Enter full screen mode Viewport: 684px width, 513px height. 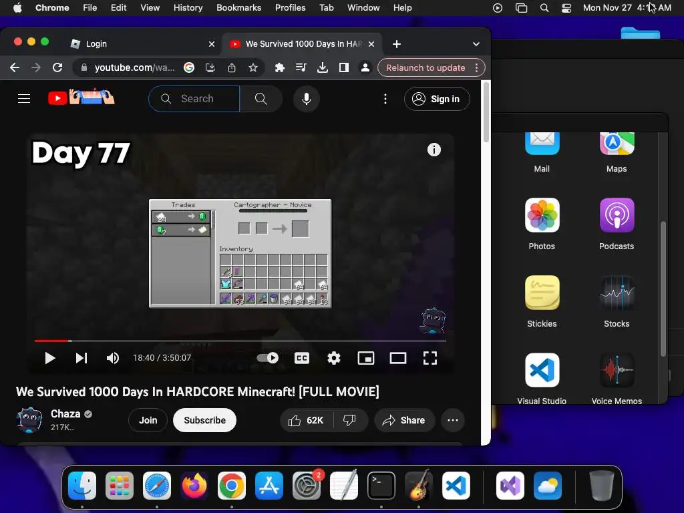click(430, 358)
